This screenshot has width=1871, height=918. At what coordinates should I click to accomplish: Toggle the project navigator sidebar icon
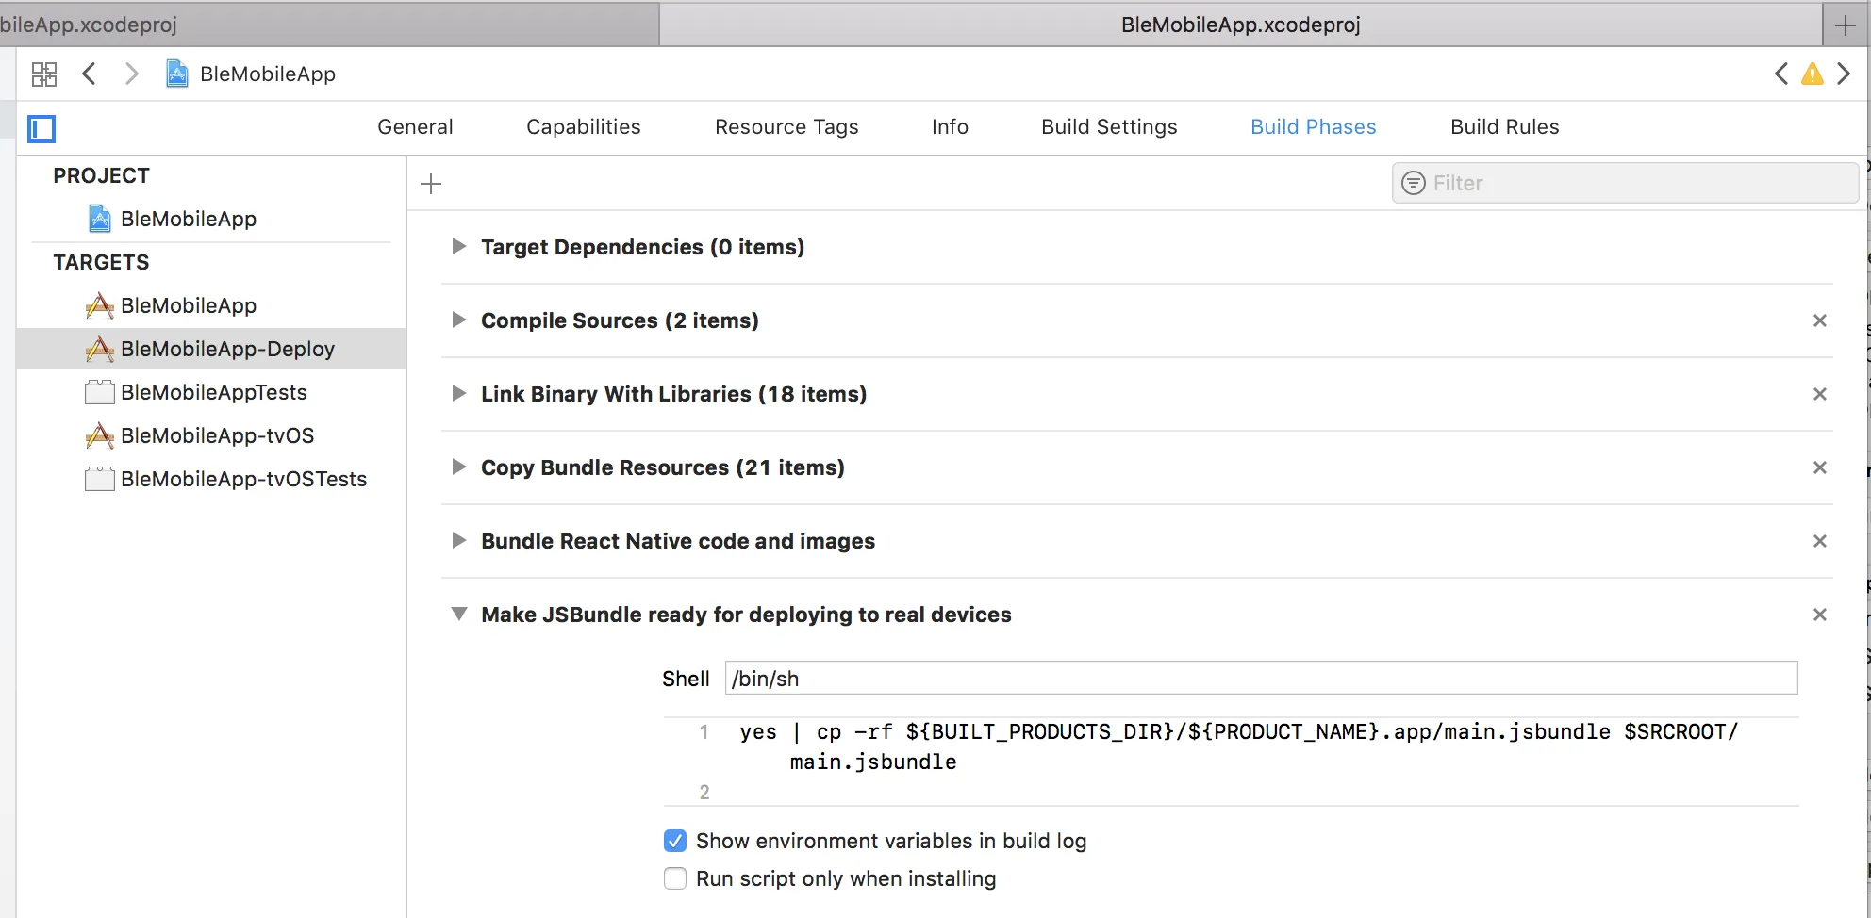[x=41, y=128]
